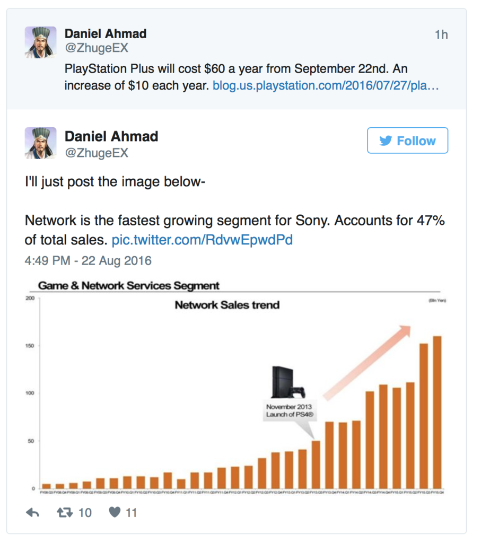The height and width of the screenshot is (543, 481).
Task: Open the blog.us.playstation.com link
Action: [326, 85]
